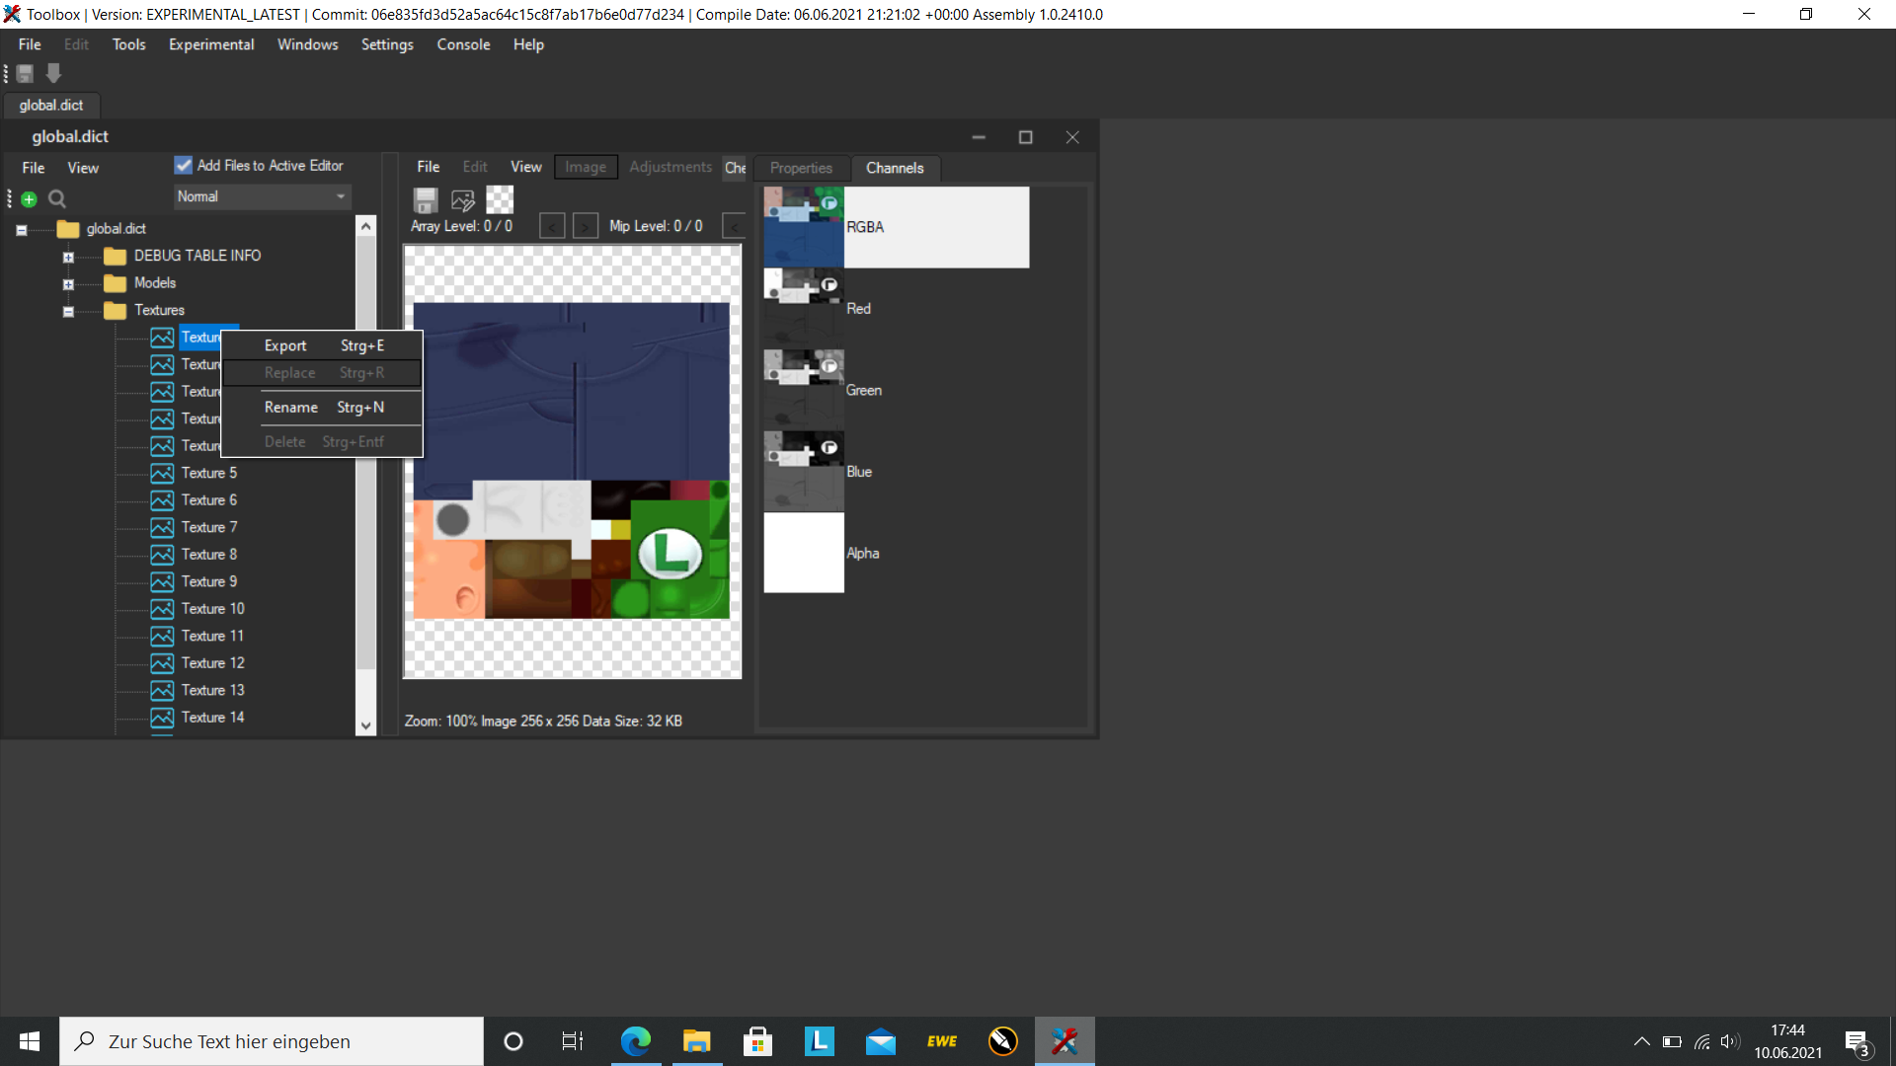
Task: Click the scrollbar down arrow in the texture tree
Action: (365, 724)
